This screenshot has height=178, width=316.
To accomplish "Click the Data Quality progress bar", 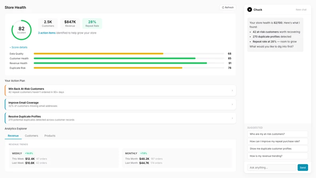I will 129,54.
